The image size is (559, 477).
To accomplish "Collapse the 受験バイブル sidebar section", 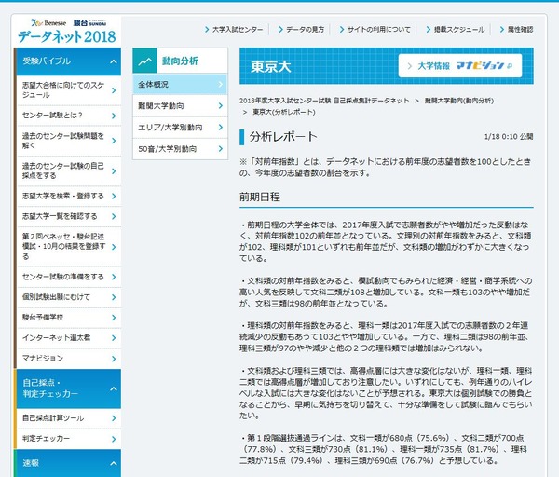I will tap(113, 61).
